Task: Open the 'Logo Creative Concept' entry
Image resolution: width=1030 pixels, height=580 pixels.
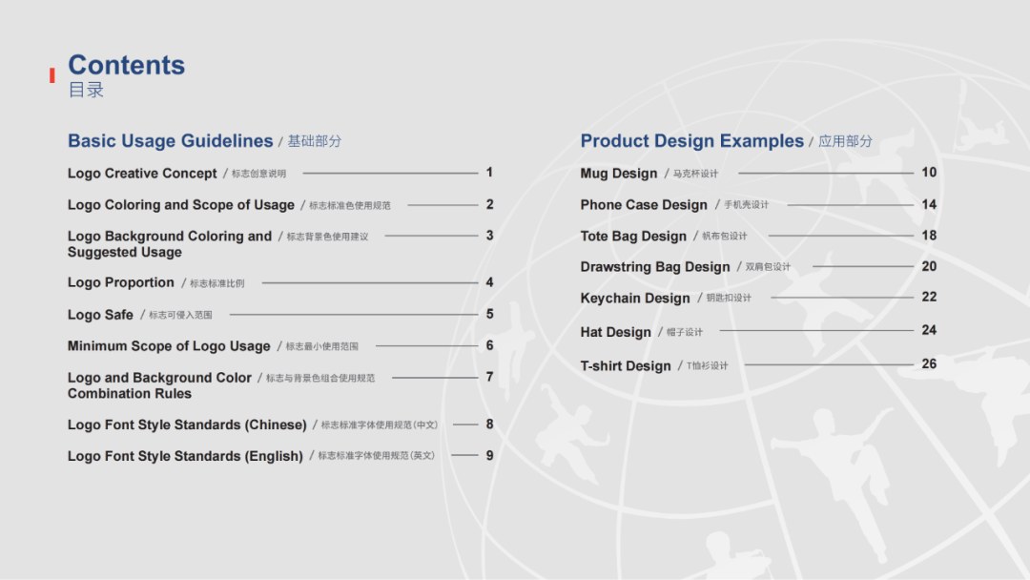Action: [x=142, y=174]
